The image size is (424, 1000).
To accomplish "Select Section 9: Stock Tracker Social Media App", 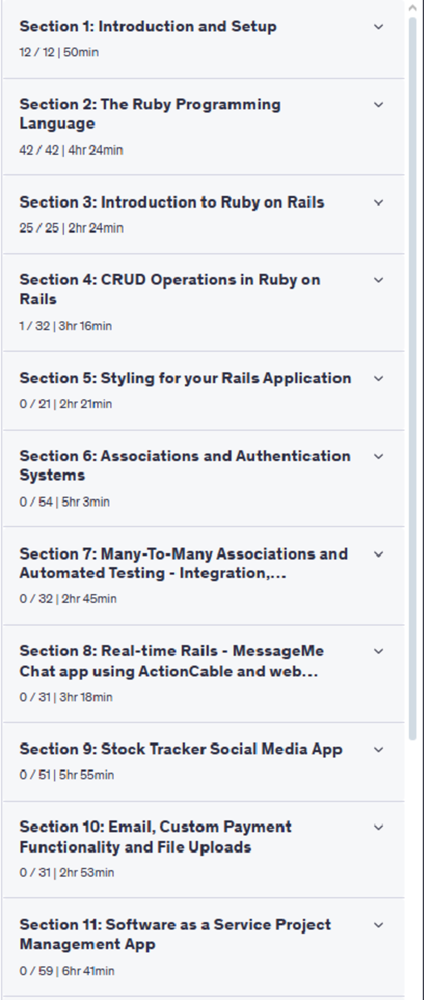I will tap(181, 749).
